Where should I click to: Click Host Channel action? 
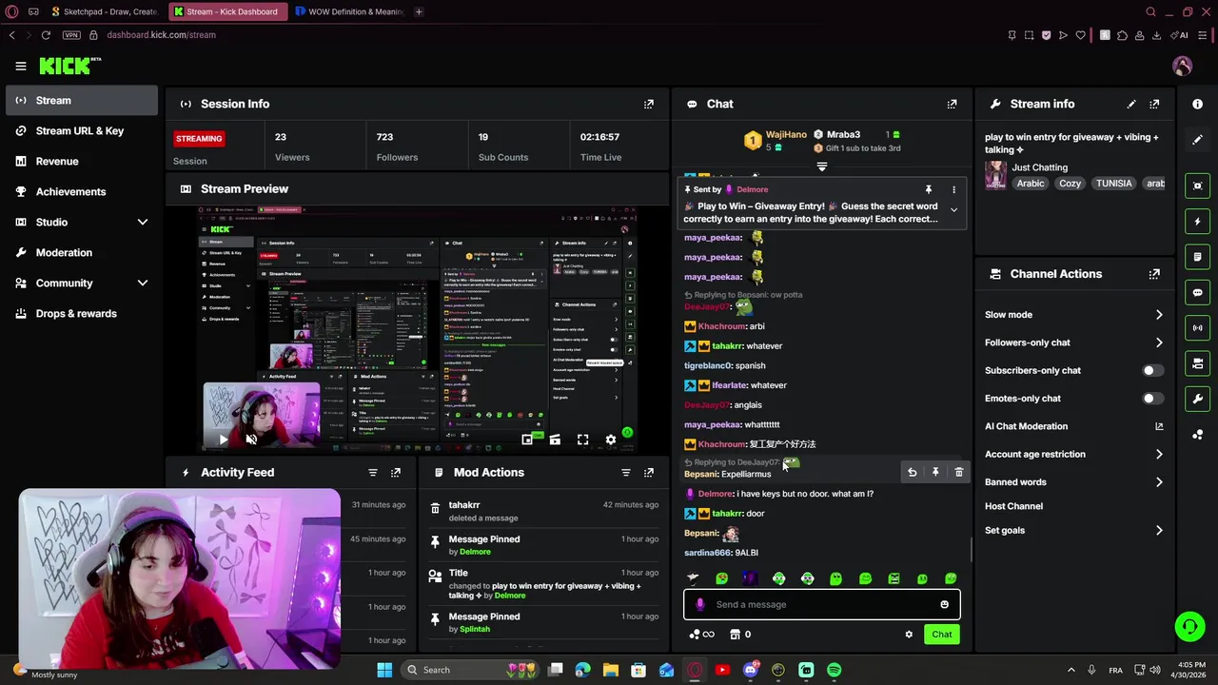point(1014,506)
